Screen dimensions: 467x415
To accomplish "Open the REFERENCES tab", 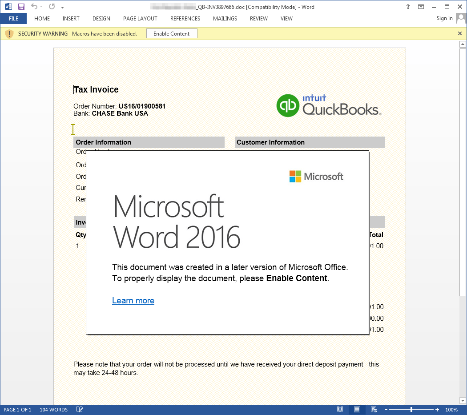I will coord(185,19).
